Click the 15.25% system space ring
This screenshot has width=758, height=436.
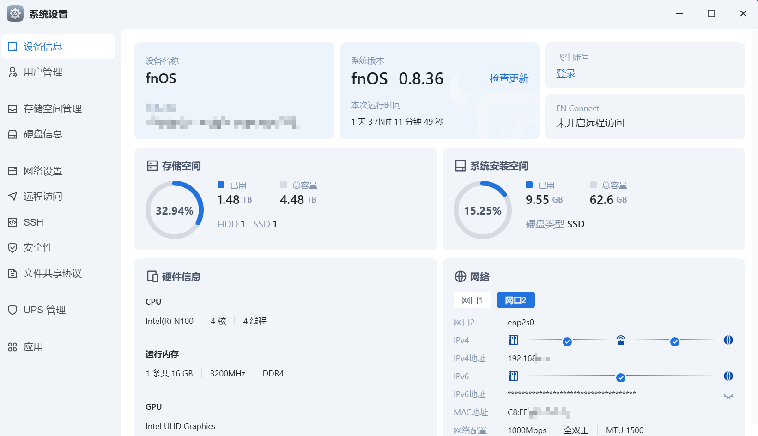tap(483, 210)
